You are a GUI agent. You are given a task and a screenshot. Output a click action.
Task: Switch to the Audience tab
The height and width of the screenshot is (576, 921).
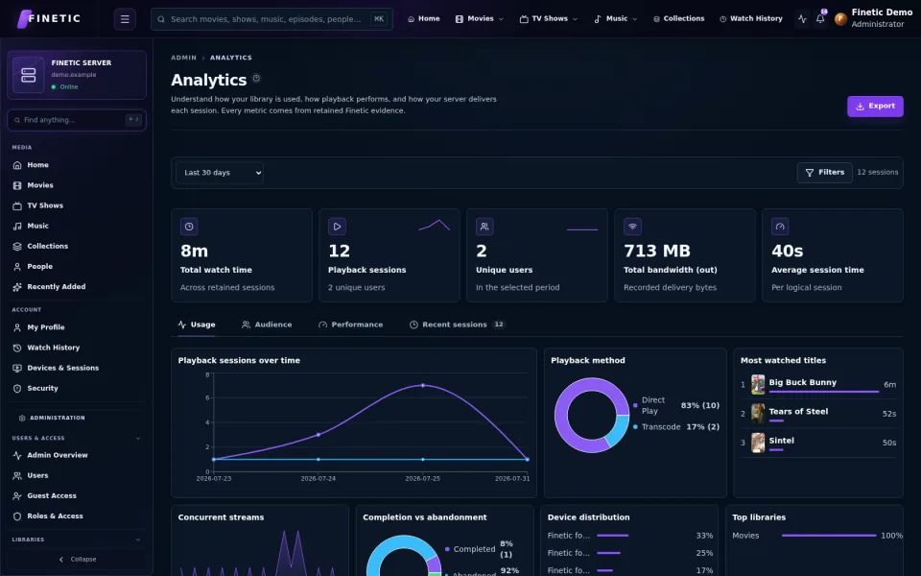click(267, 324)
